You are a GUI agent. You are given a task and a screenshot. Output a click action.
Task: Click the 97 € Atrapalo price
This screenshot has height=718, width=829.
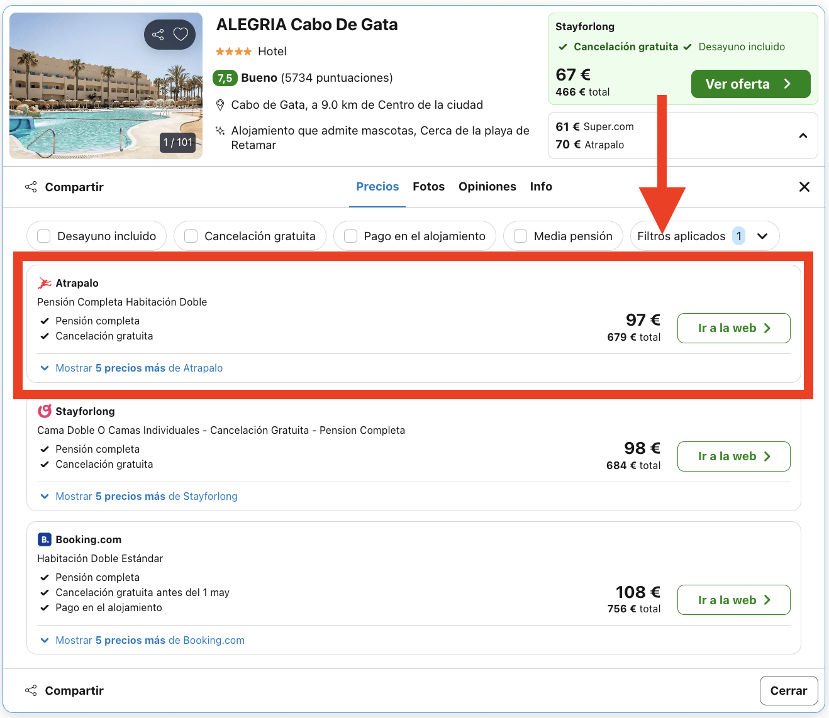pos(643,320)
